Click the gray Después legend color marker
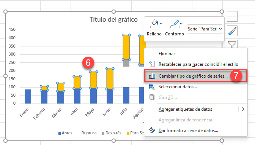 tap(103, 133)
